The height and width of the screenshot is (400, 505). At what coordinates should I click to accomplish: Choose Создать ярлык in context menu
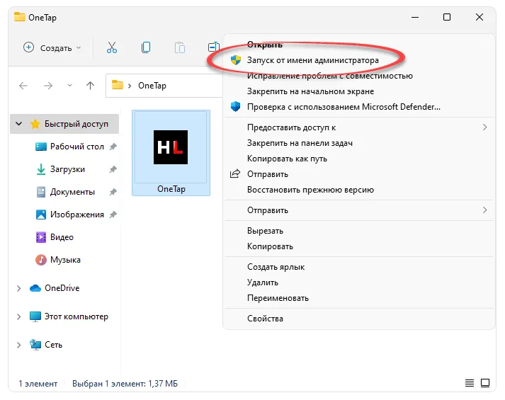pos(276,267)
